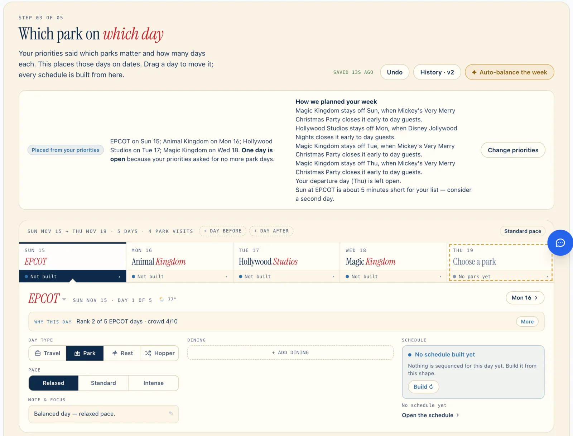573x436 pixels.
Task: Click Add Dining
Action: (x=290, y=353)
